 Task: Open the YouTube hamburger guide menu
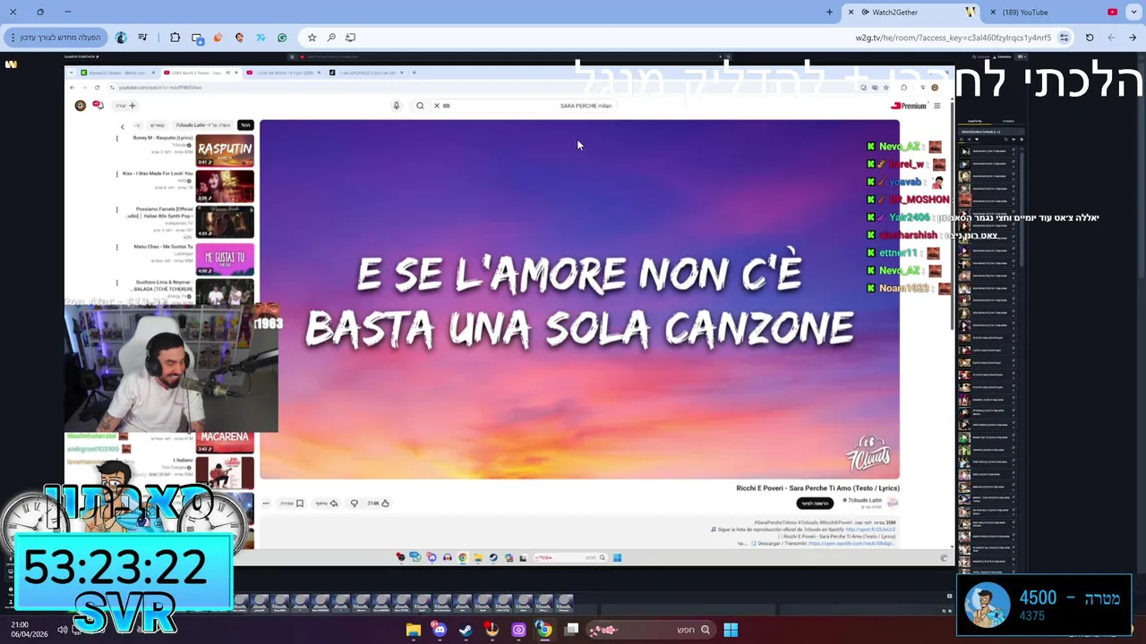point(937,106)
